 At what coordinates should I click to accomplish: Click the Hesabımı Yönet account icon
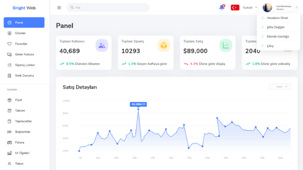coord(262,18)
